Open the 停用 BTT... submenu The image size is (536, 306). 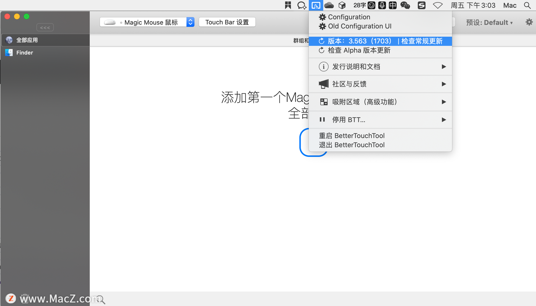pyautogui.click(x=380, y=120)
